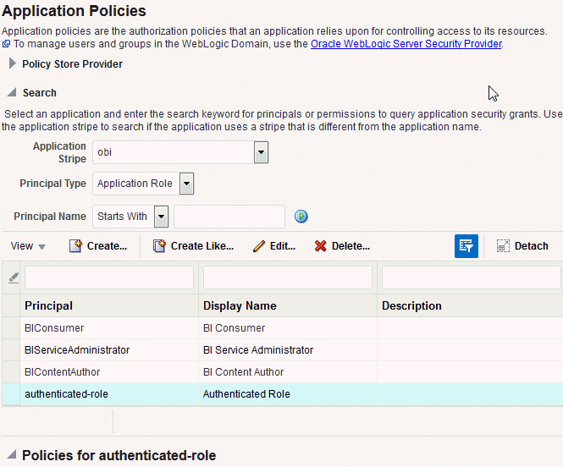The image size is (563, 467).
Task: Open the Oracle WebLogic Server Security Provider link
Action: [x=406, y=43]
